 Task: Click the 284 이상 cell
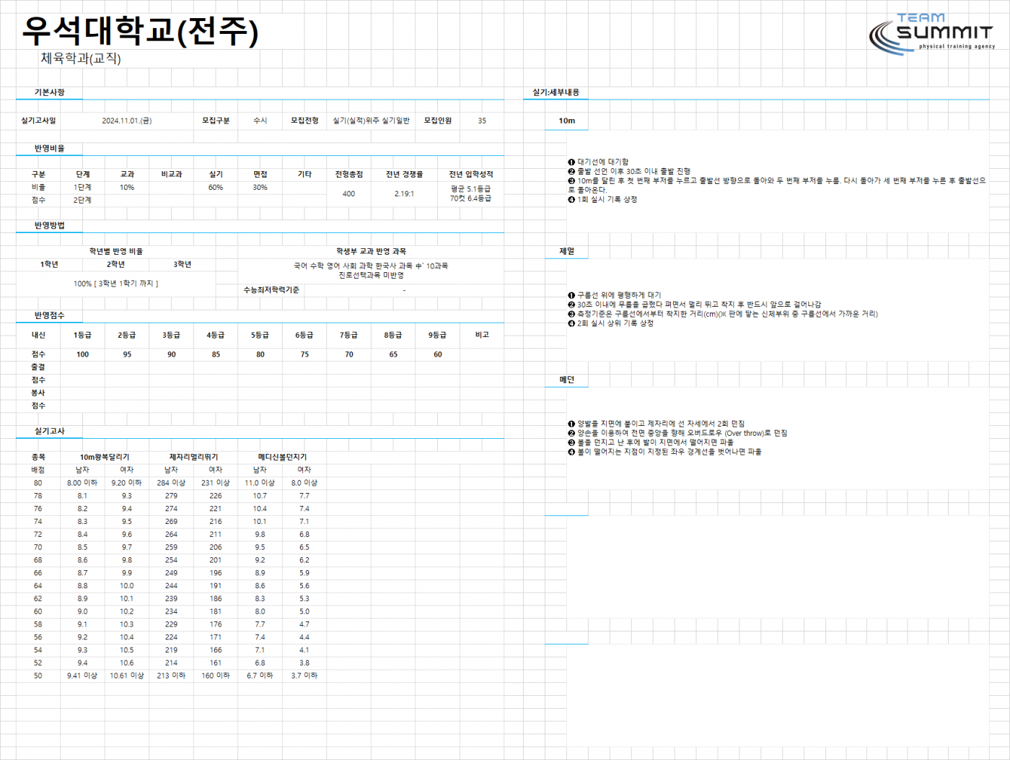click(x=171, y=484)
